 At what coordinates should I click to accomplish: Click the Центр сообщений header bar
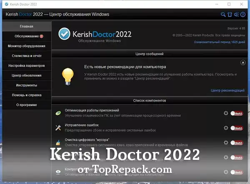pyautogui.click(x=150, y=54)
